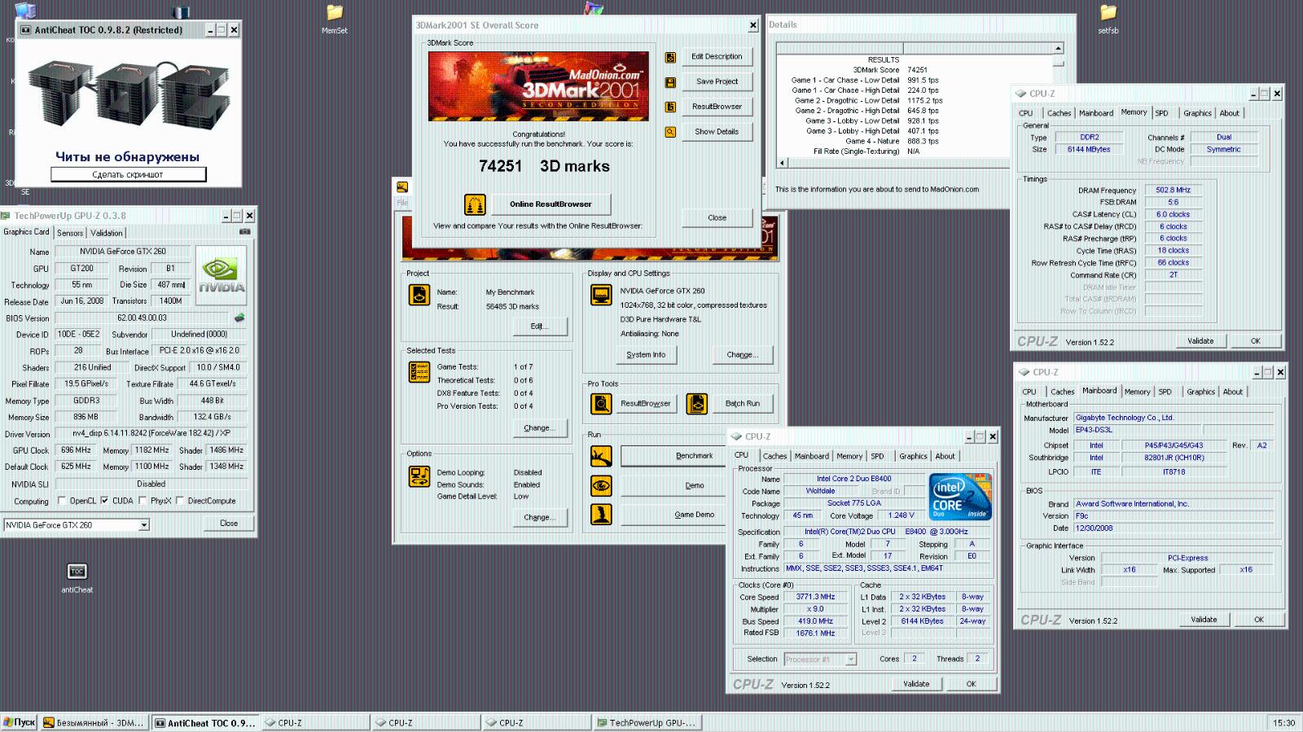Image resolution: width=1303 pixels, height=732 pixels.
Task: Click the Windows Start button
Action: coord(20,722)
